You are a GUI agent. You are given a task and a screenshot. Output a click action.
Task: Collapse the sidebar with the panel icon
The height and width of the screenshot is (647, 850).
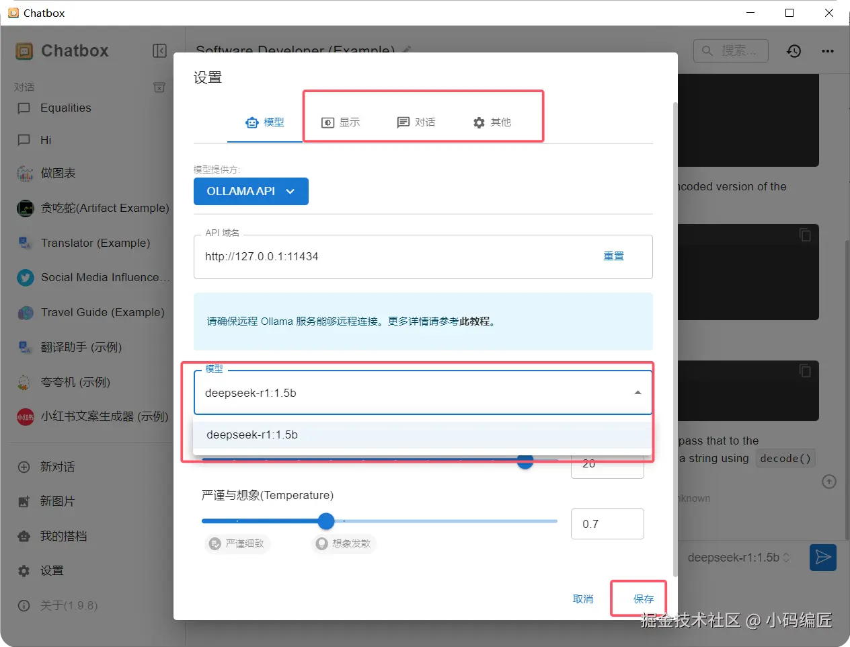click(159, 51)
